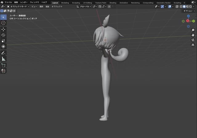This screenshot has height=138, width=197.
Task: Click the ビュー menu in viewport header
Action: tap(34, 6)
